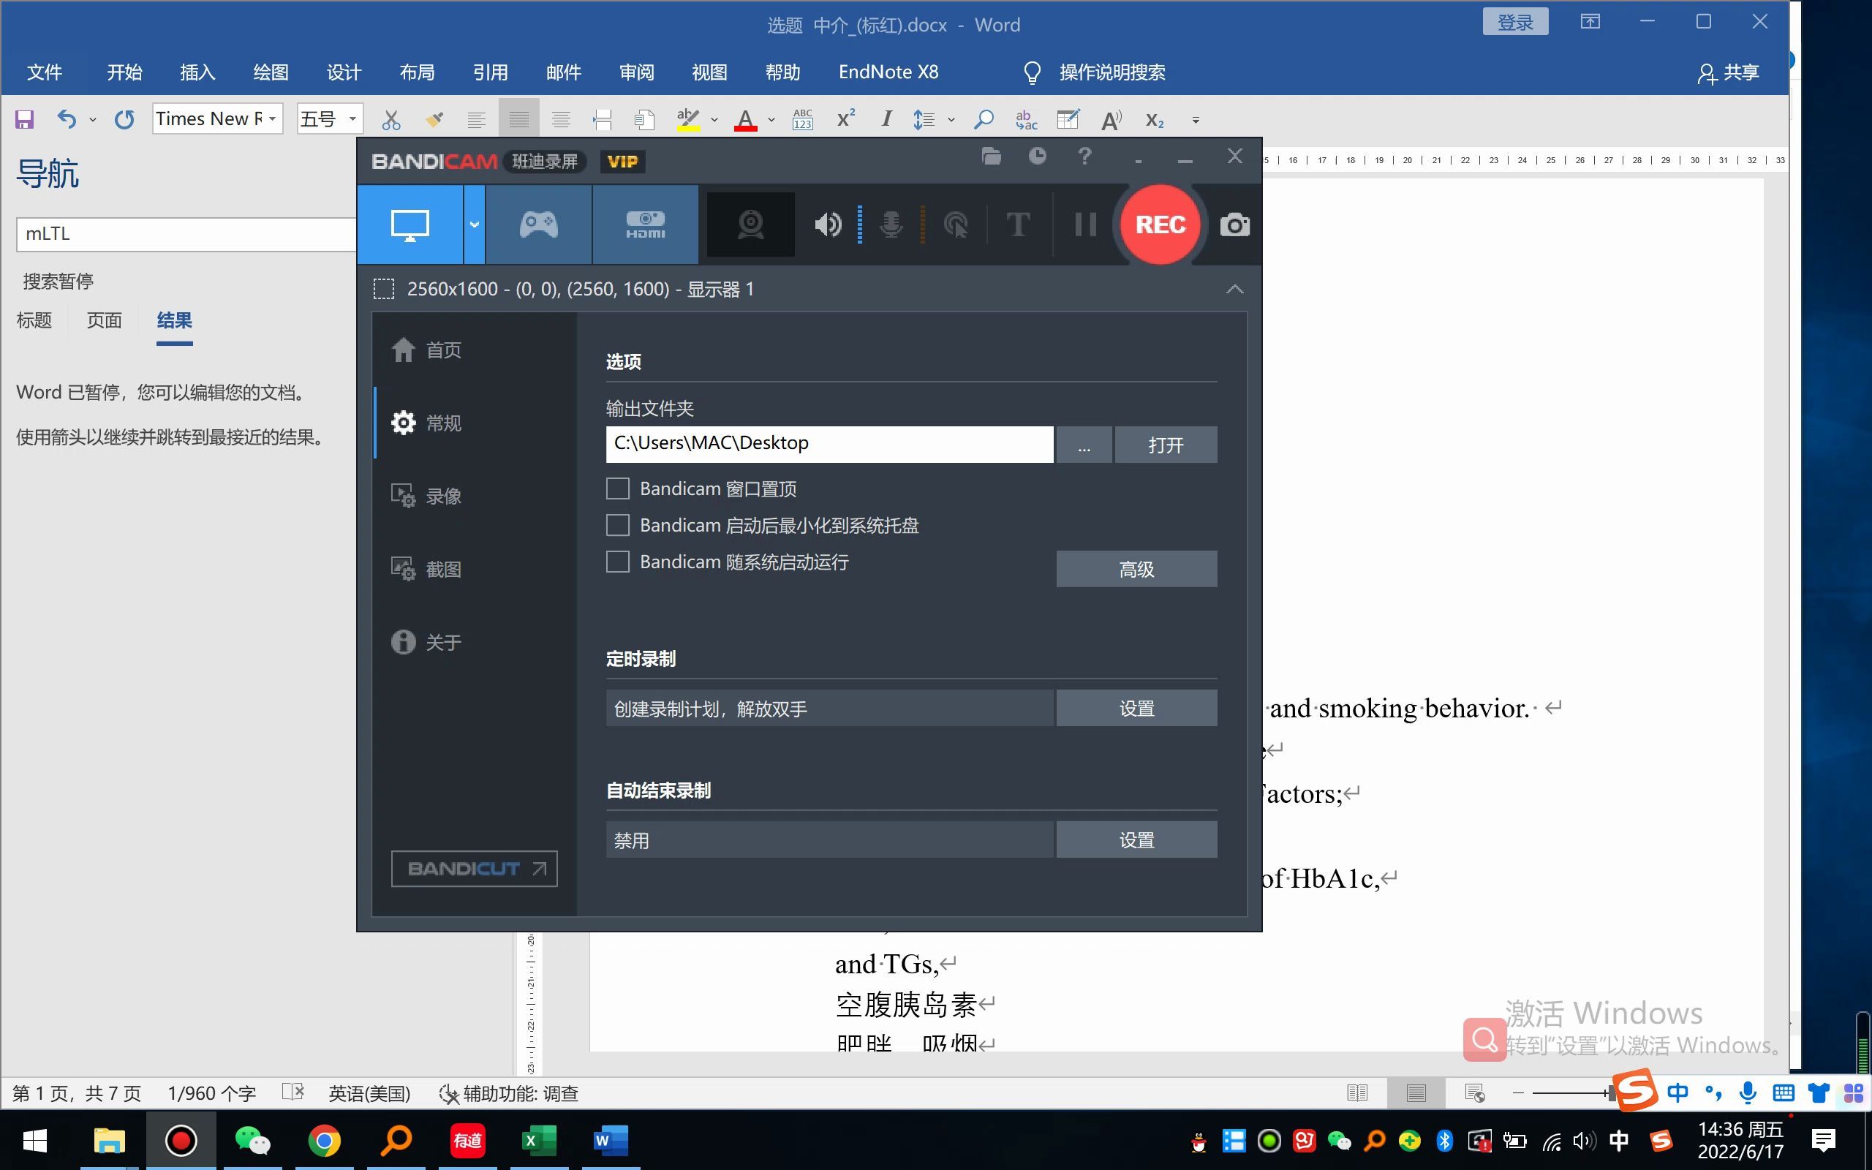Start recording with the REC button
This screenshot has width=1872, height=1170.
(1160, 224)
